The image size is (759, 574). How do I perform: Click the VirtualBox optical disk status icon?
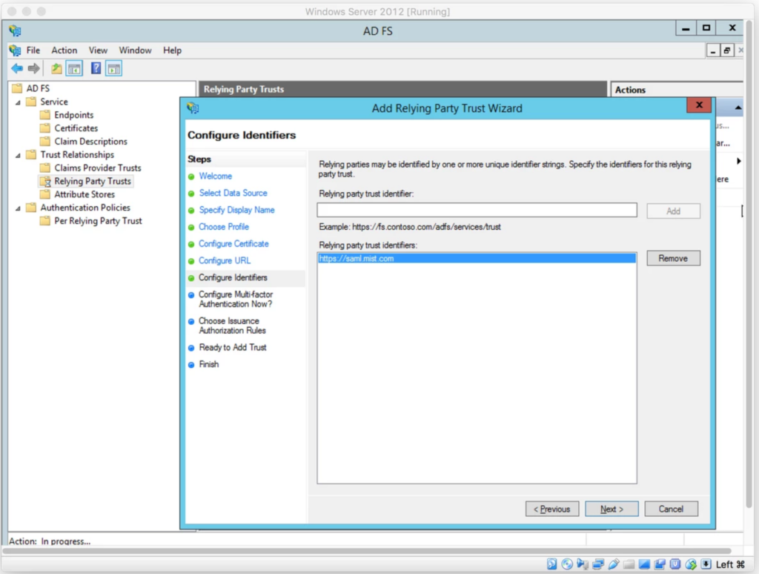(x=568, y=564)
